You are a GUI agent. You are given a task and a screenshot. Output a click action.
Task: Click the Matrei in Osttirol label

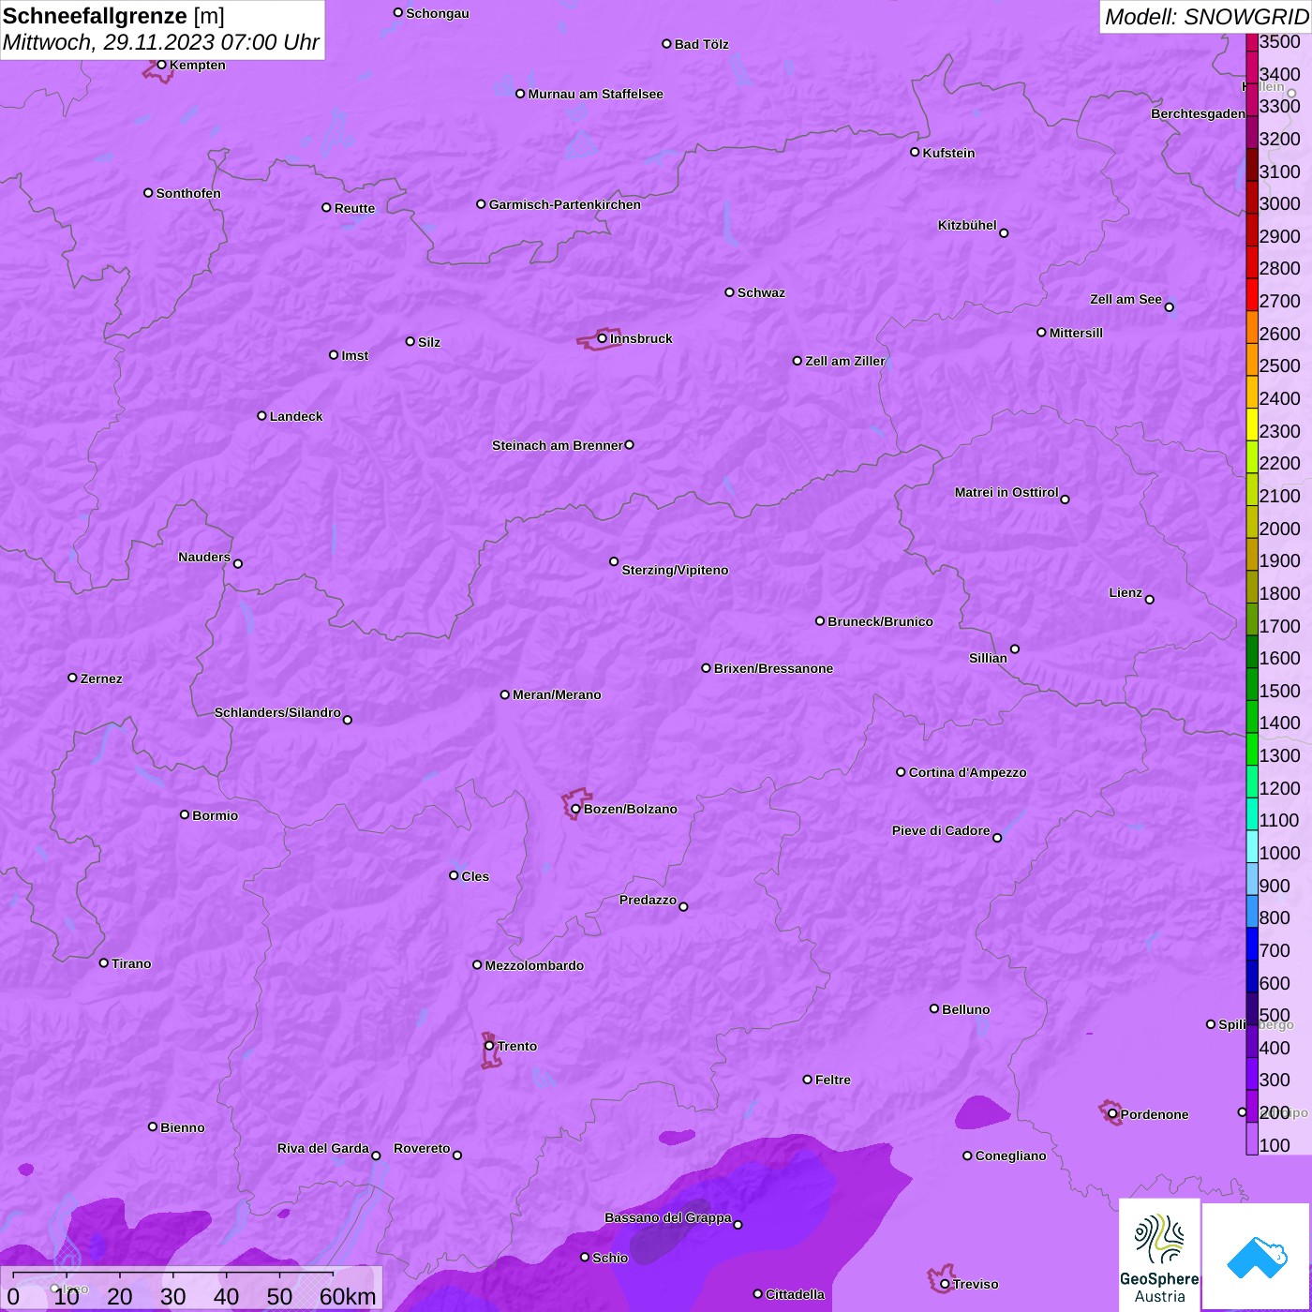point(1006,492)
